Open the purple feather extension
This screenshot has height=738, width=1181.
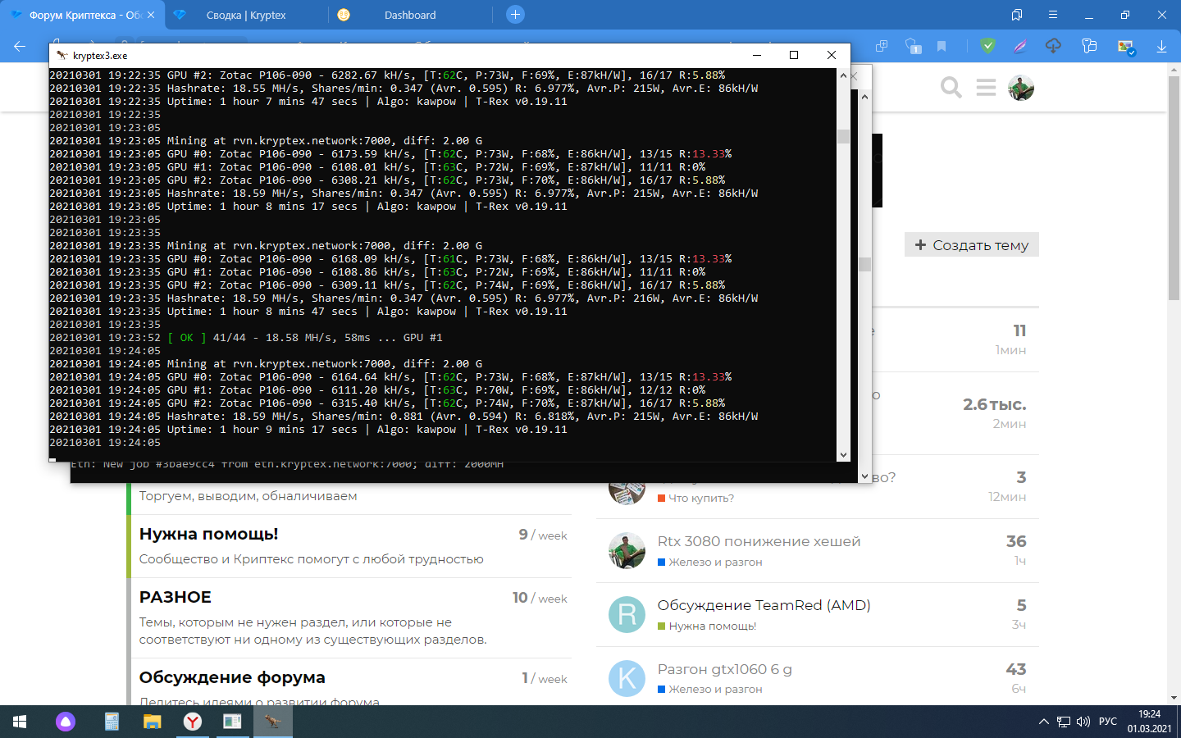pos(1019,47)
